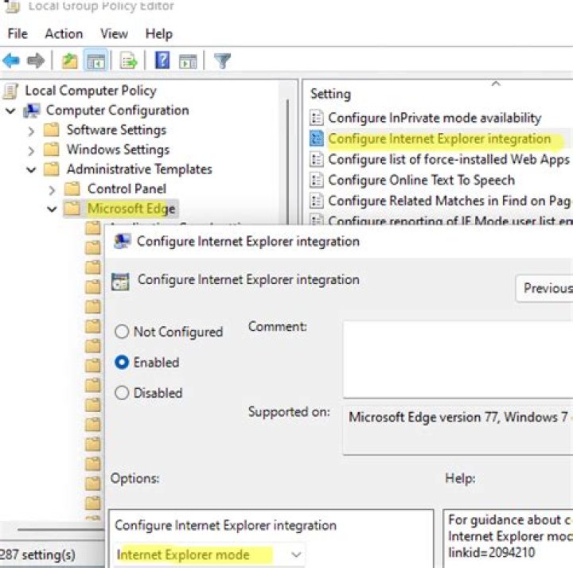
Task: Click the Forward arrow toolbar icon
Action: [35, 60]
